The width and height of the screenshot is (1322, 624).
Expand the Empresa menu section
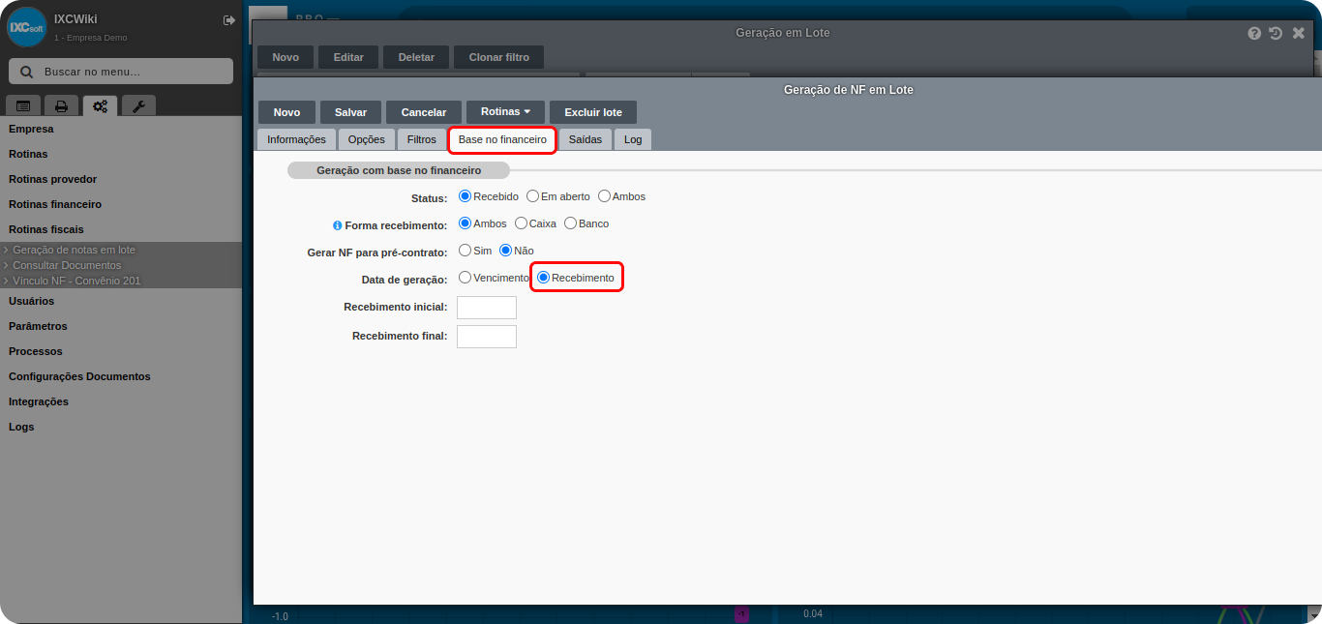pyautogui.click(x=31, y=129)
